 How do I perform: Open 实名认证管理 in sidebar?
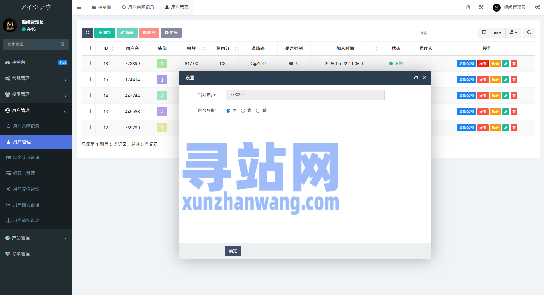36,158
